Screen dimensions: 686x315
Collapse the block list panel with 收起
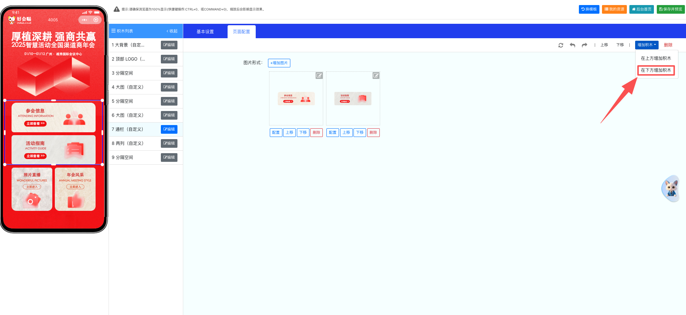172,31
